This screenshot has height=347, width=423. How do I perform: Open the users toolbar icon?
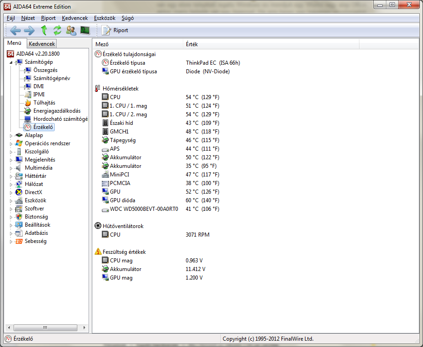(71, 30)
